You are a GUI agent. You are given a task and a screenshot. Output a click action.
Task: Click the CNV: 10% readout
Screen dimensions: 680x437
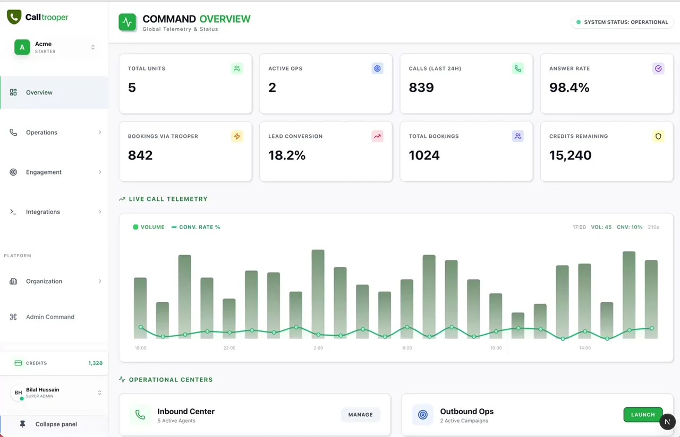[630, 227]
